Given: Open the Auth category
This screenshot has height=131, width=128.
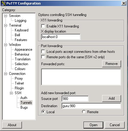Looking at the screenshot, I should 24,98.
